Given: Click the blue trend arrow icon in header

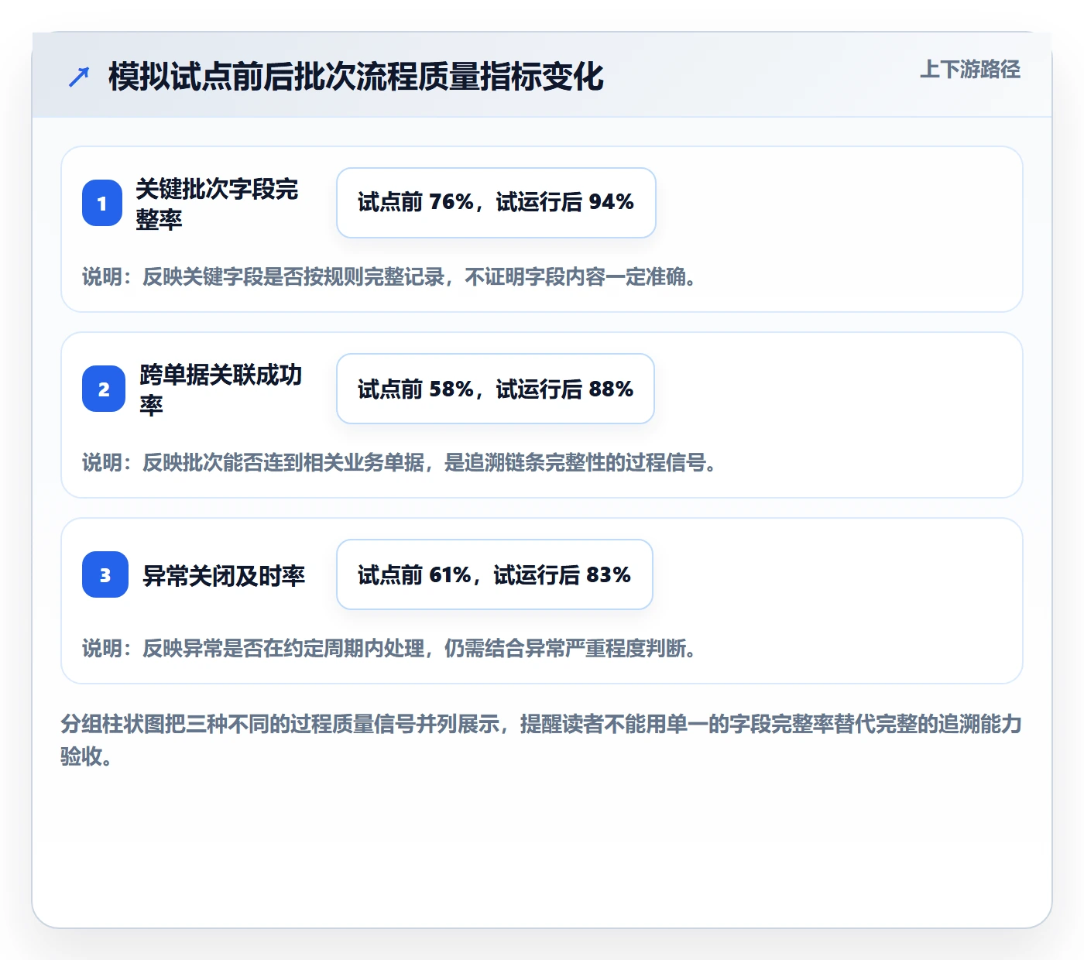Looking at the screenshot, I should coord(79,77).
